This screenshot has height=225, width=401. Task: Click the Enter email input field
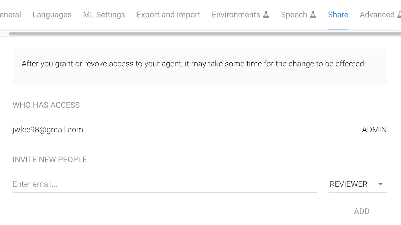click(165, 184)
